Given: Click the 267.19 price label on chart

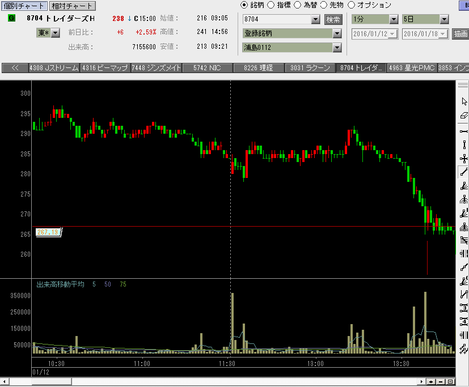Looking at the screenshot, I should click(x=48, y=232).
